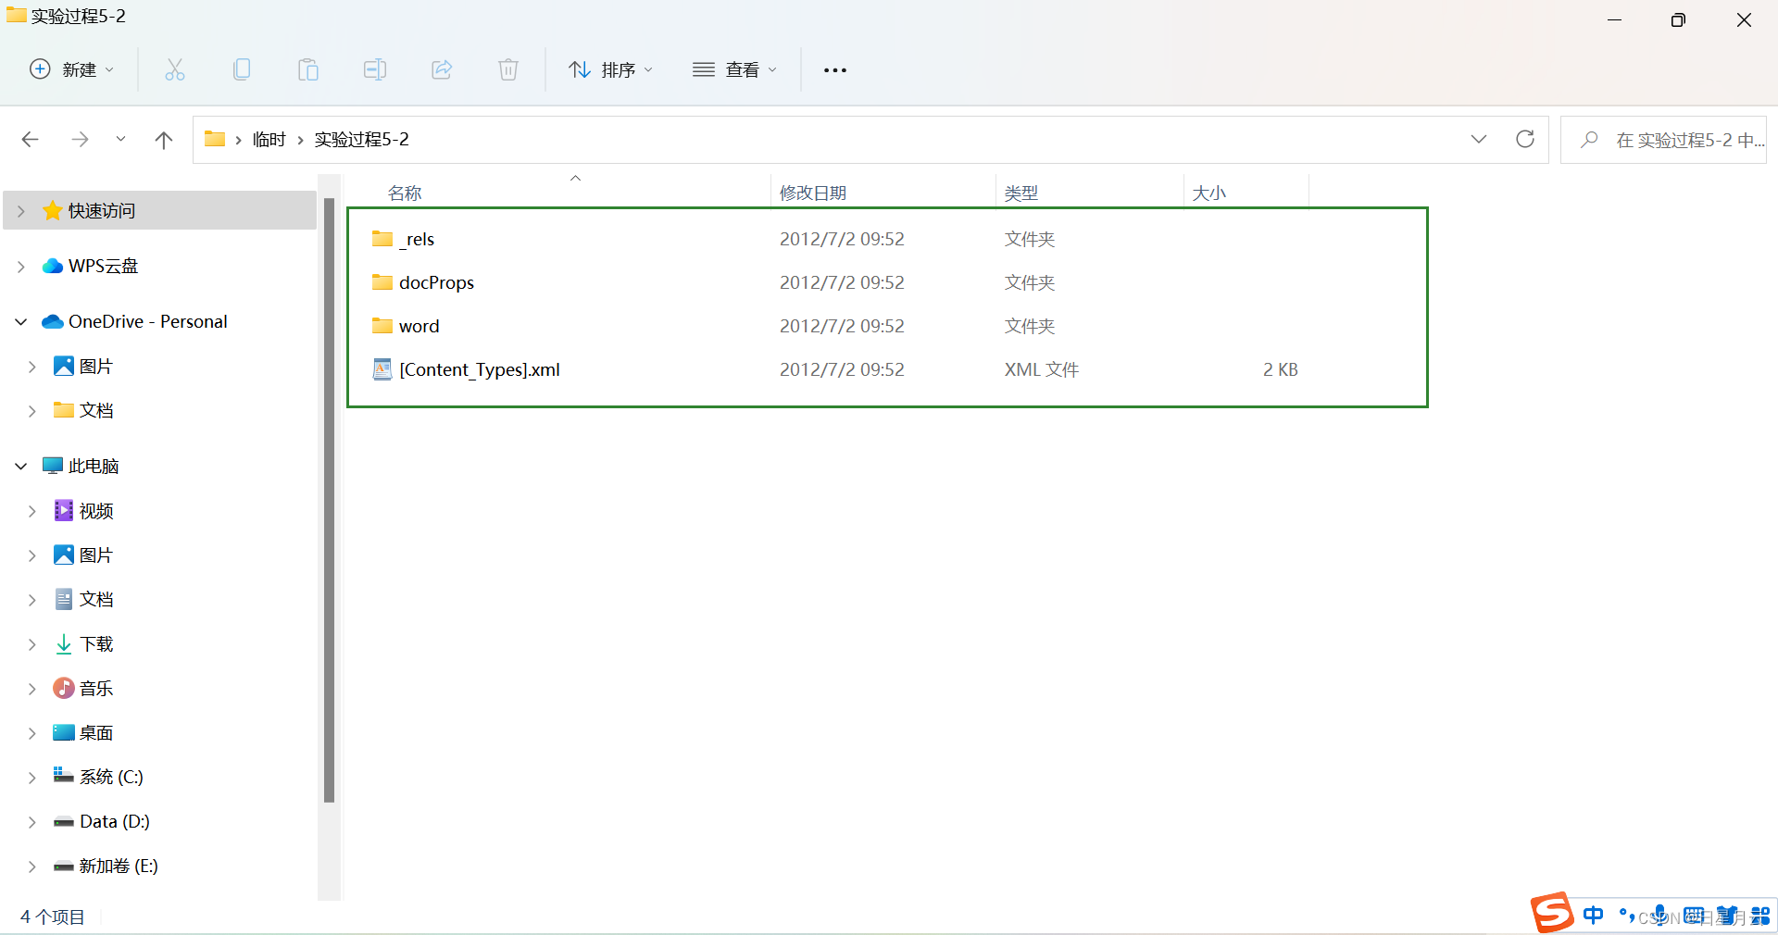Select the word folder icon

point(382,326)
